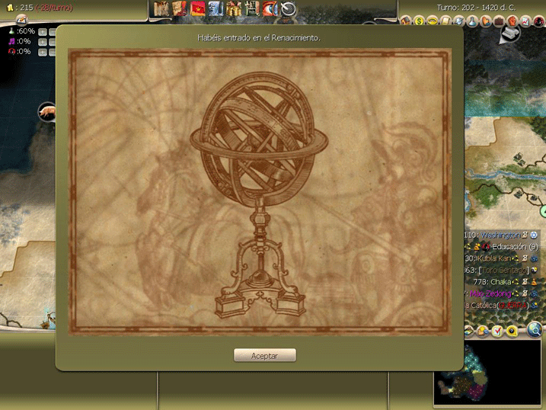
Task: Open the magnifier globe view button
Action: pyautogui.click(x=535, y=330)
